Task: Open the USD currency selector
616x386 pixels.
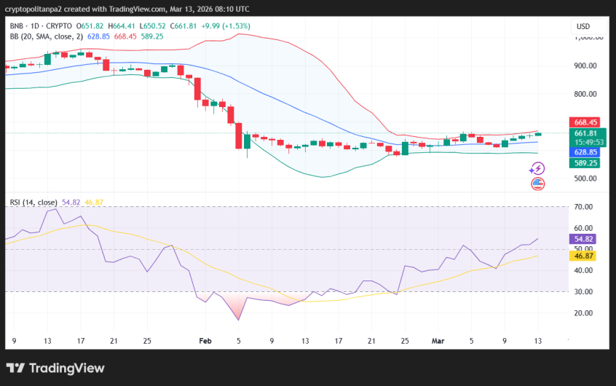Action: 583,26
